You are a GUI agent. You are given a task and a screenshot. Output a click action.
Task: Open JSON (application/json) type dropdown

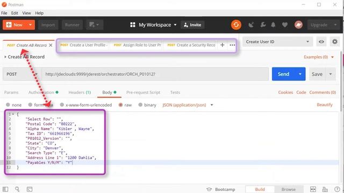[x=188, y=105]
